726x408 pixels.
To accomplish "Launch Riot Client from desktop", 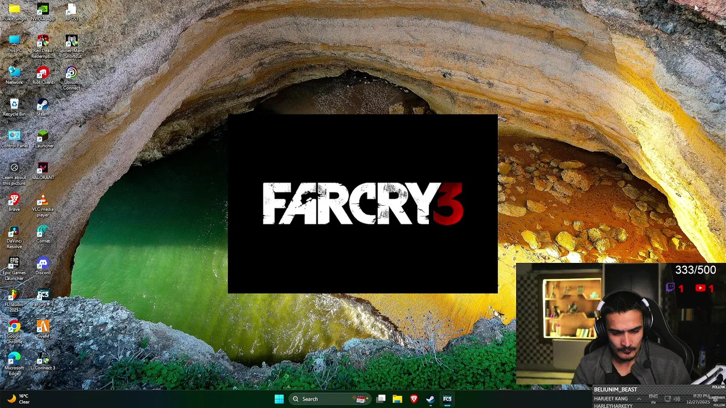I will pos(43,76).
